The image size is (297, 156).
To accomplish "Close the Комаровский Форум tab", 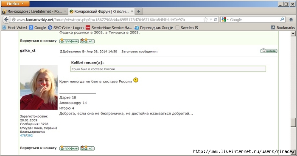I will coord(132,11).
